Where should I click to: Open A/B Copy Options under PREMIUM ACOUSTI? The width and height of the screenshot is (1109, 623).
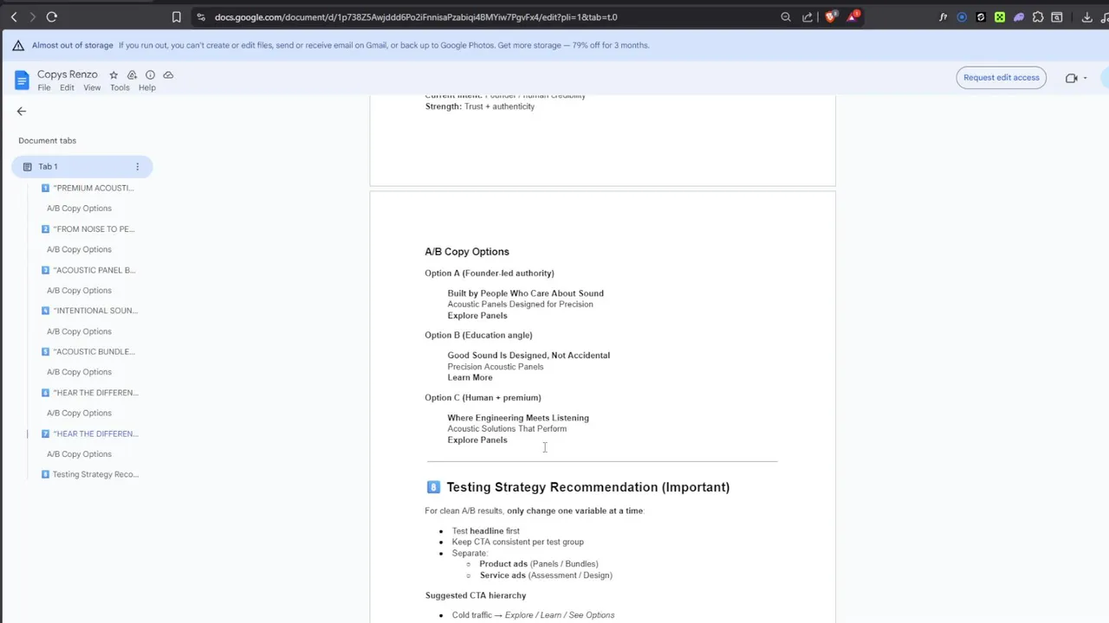(79, 209)
